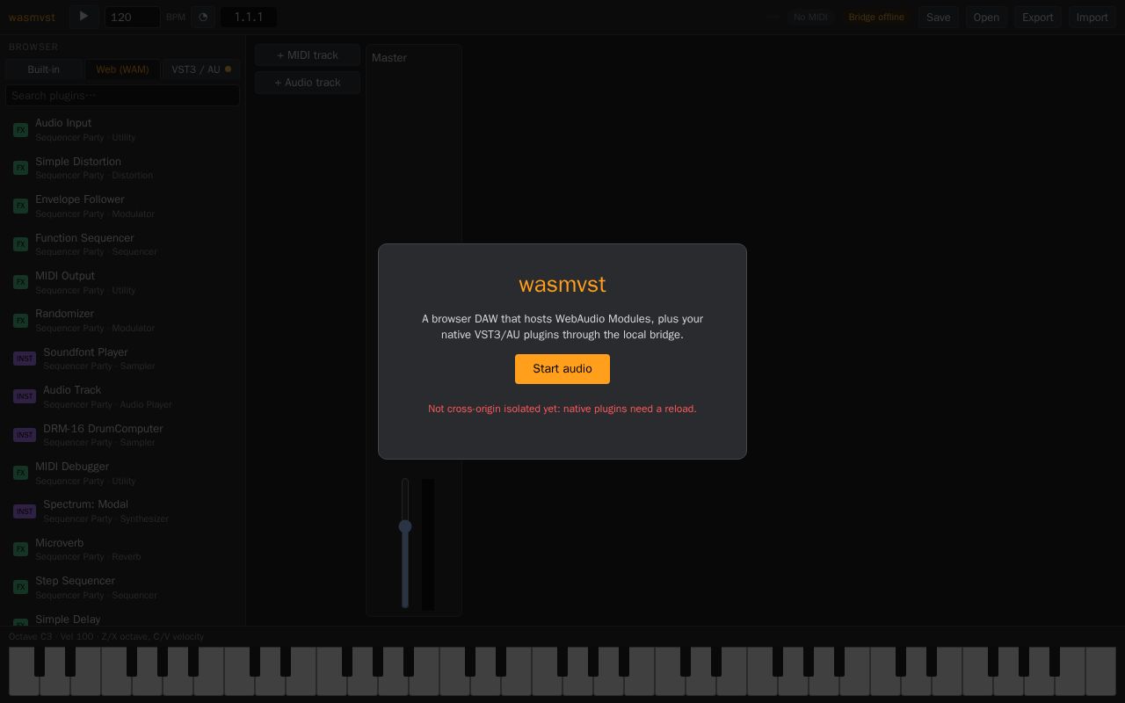Click the Open button in the top bar
Viewport: 1125px width, 703px height.
coord(986,17)
